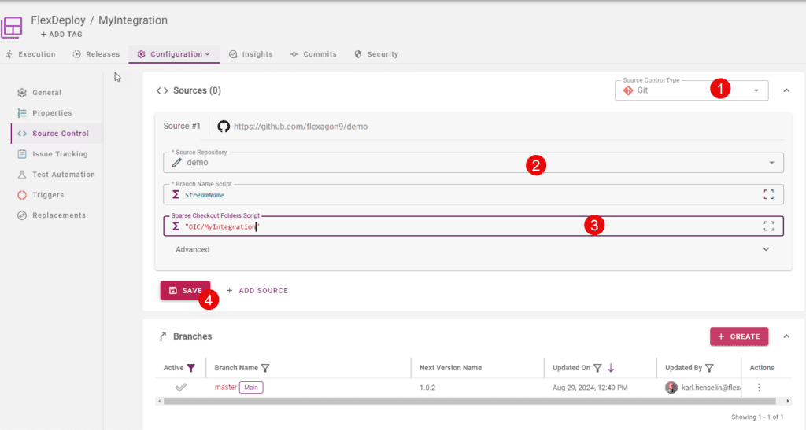Open Issue Tracking settings
Image resolution: width=806 pixels, height=430 pixels.
(x=60, y=154)
